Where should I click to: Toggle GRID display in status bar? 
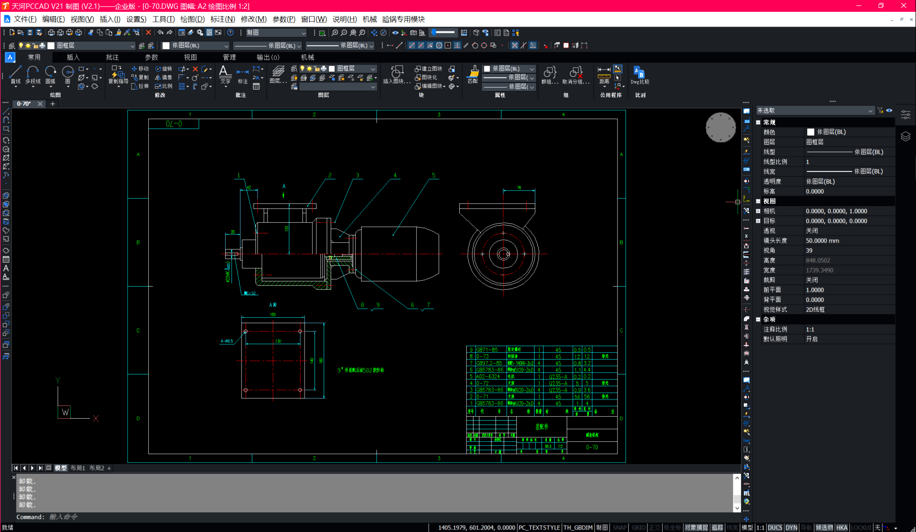click(638, 528)
